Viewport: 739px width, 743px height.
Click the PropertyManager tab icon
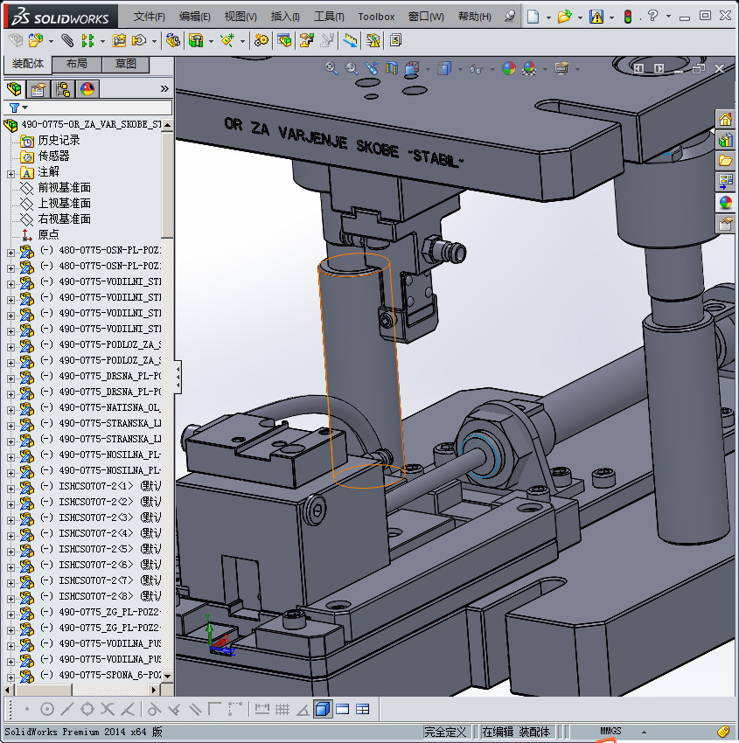tap(38, 89)
